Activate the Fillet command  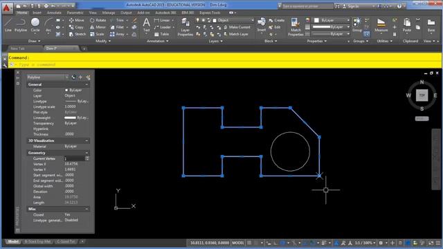click(x=117, y=28)
